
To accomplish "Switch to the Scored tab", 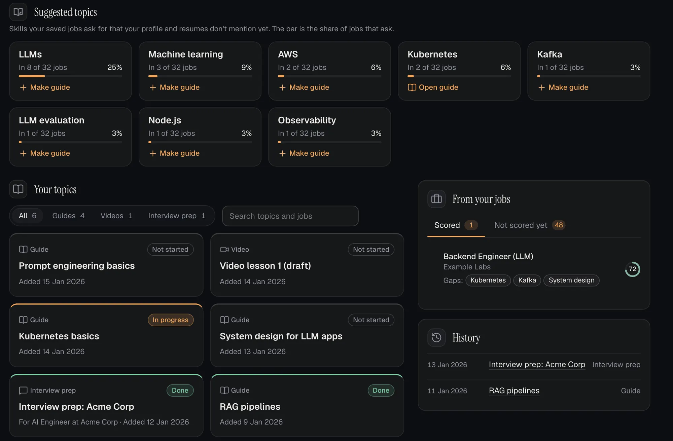I will click(456, 225).
